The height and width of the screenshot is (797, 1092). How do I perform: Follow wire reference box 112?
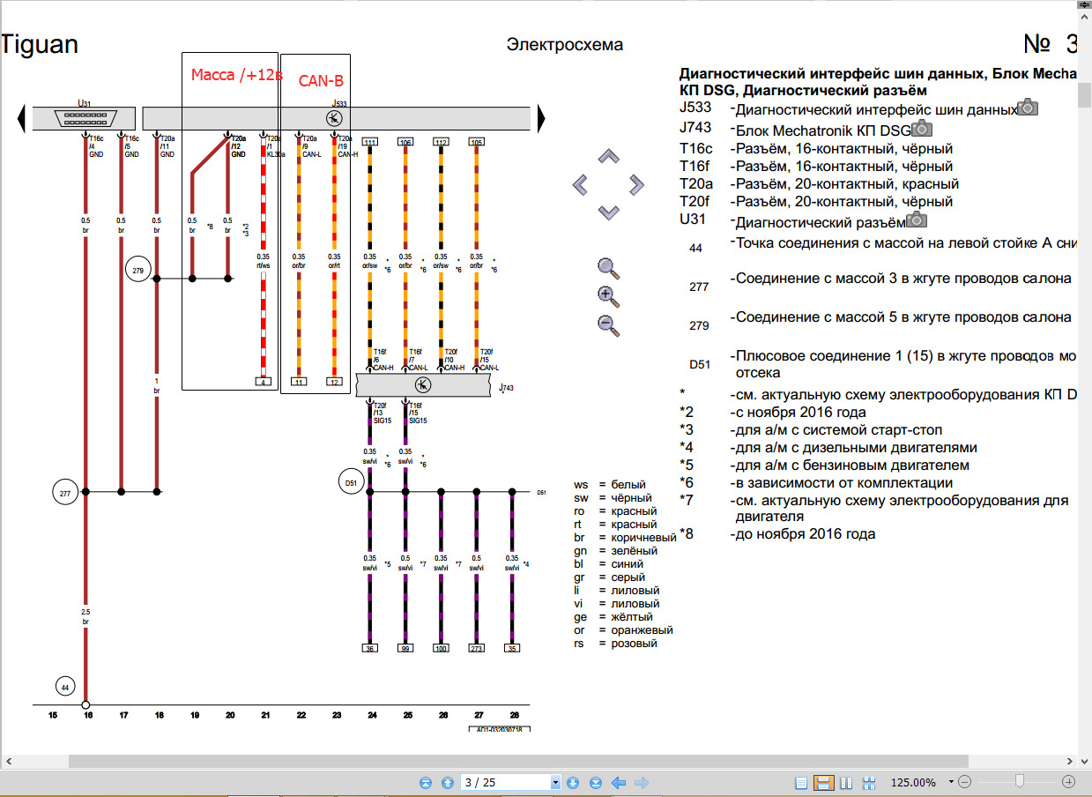[441, 142]
